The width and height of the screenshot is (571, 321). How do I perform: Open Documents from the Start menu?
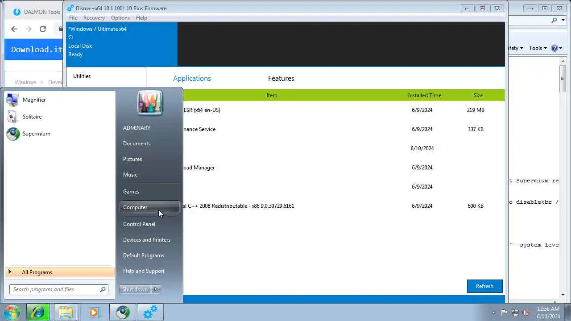click(150, 144)
